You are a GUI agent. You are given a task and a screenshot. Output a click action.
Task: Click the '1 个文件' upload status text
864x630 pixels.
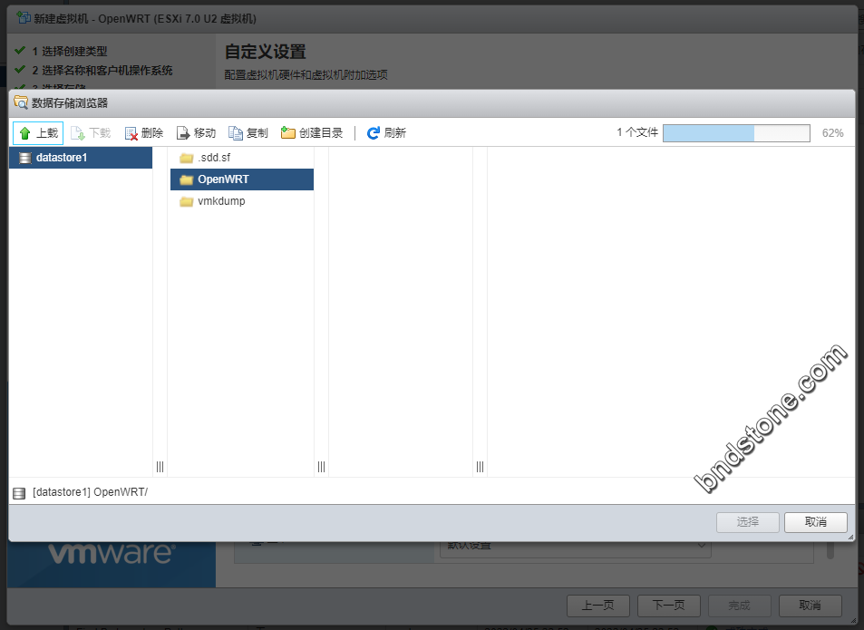637,132
